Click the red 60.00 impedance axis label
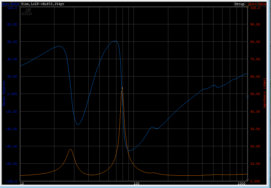This screenshot has width=271, height=188. pyautogui.click(x=255, y=76)
